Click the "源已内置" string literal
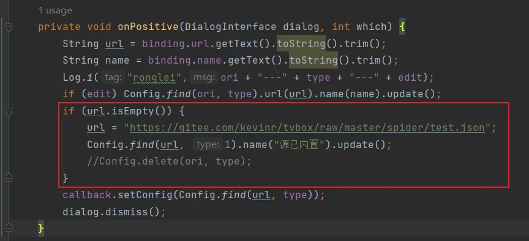This screenshot has height=241, width=529. click(x=299, y=145)
